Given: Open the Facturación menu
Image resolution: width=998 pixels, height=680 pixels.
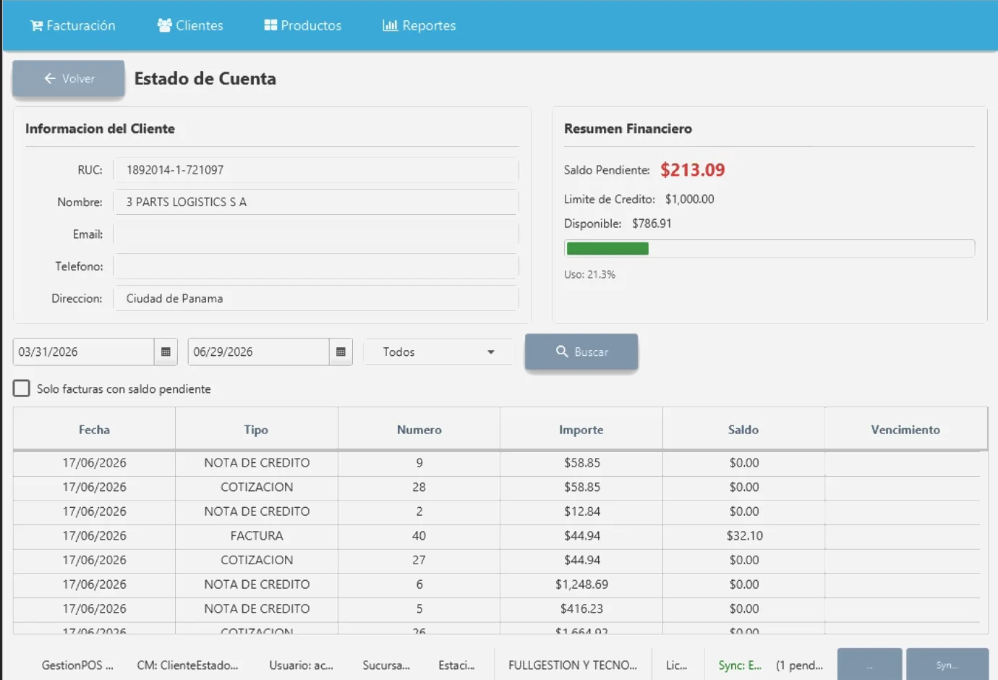Looking at the screenshot, I should pyautogui.click(x=72, y=25).
